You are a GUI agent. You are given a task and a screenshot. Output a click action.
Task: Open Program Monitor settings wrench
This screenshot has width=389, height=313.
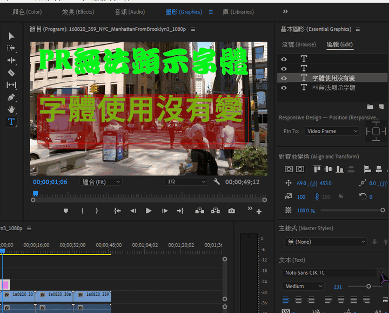[x=217, y=182]
